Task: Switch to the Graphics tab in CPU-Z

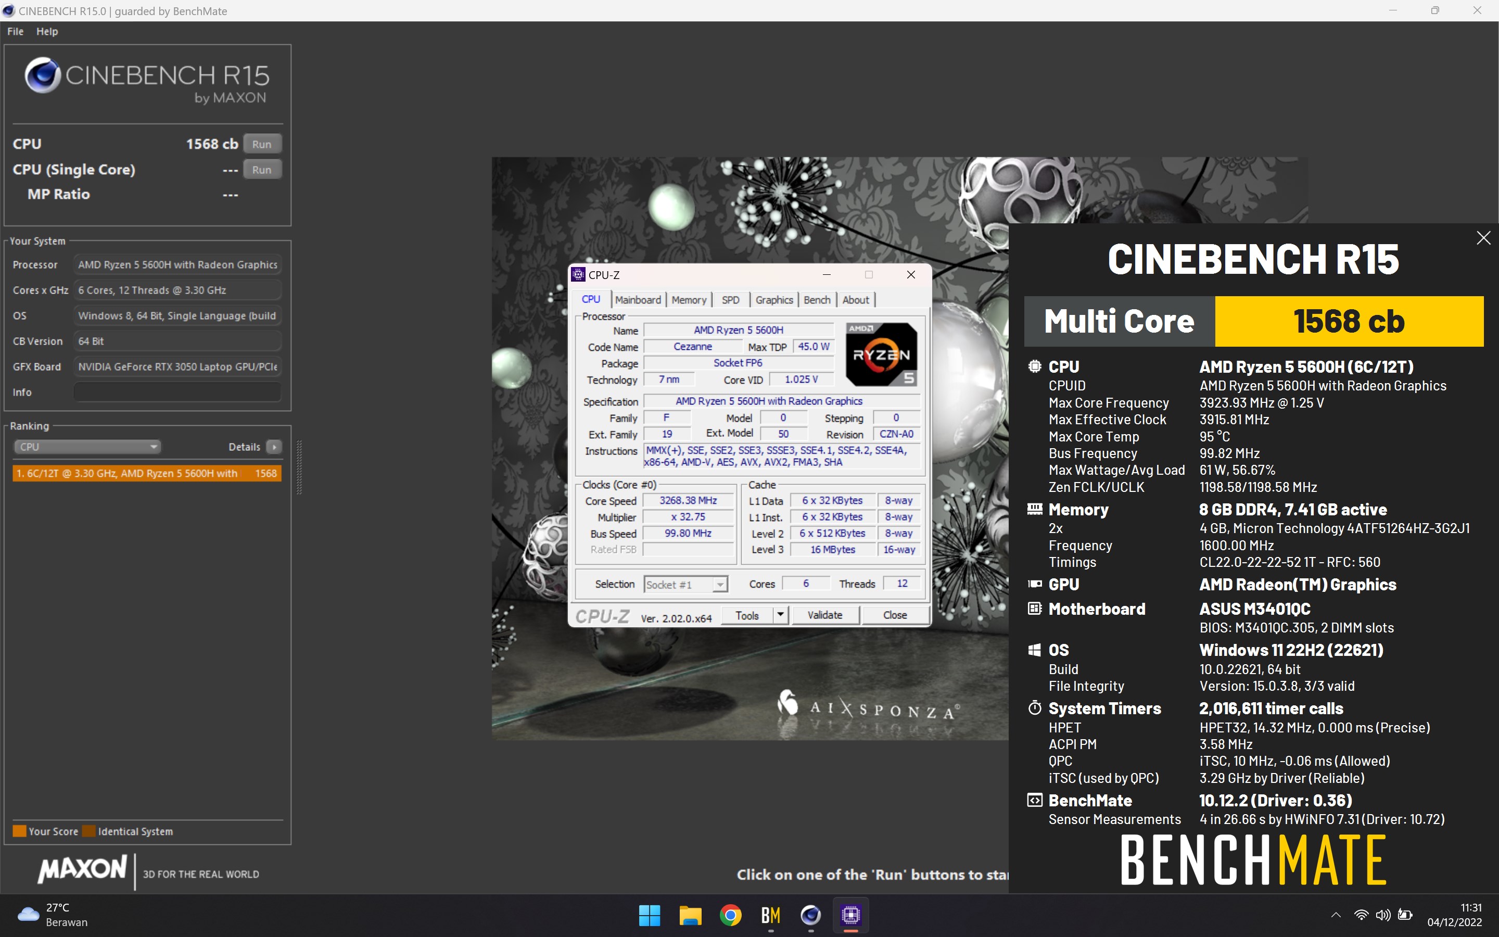Action: [x=773, y=300]
